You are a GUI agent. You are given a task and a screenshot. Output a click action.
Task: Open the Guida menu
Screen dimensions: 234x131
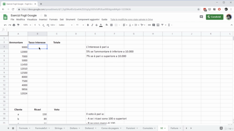point(104,19)
